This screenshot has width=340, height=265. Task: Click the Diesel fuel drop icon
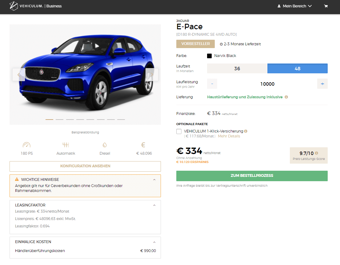105,145
